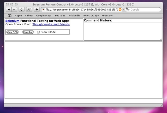Open the YouTube bookmark
The height and width of the screenshot is (113, 167).
(x=60, y=16)
